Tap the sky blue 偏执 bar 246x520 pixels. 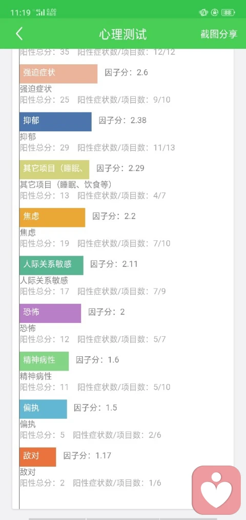click(43, 409)
